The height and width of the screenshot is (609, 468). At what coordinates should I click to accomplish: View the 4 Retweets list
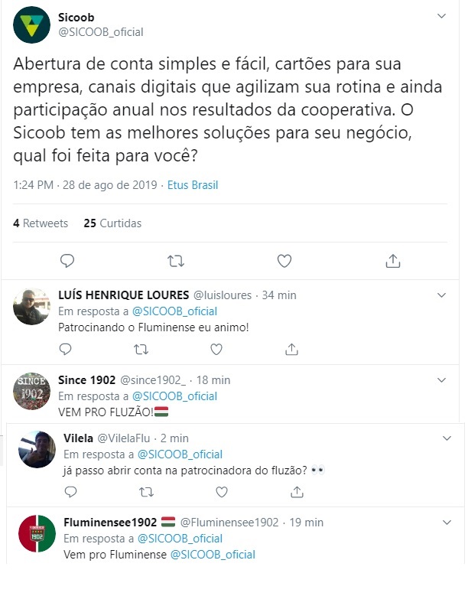click(41, 223)
